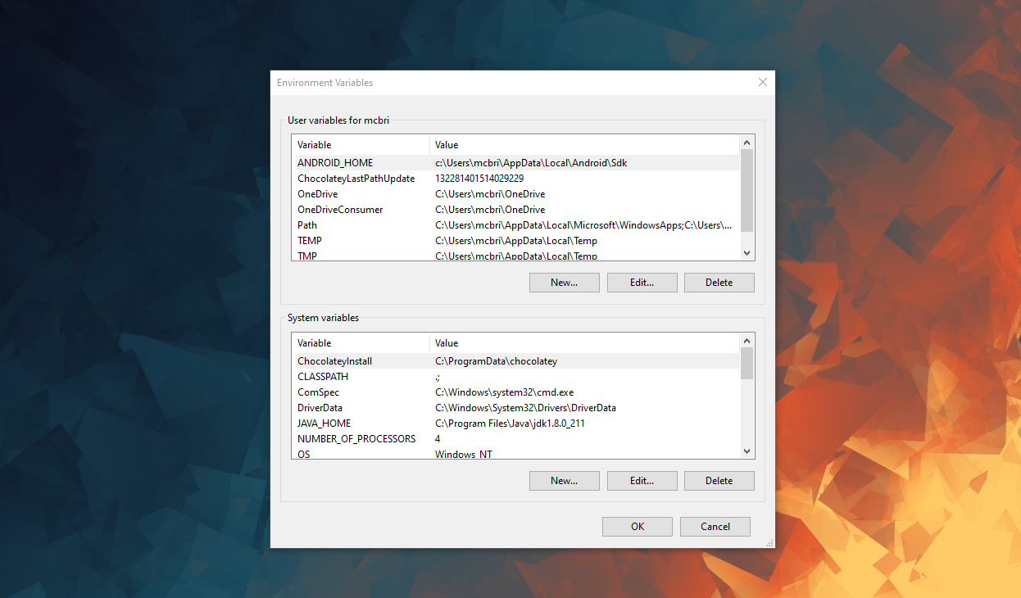Dismiss the dialog with Cancel
Viewport: 1021px width, 598px height.
(x=715, y=526)
